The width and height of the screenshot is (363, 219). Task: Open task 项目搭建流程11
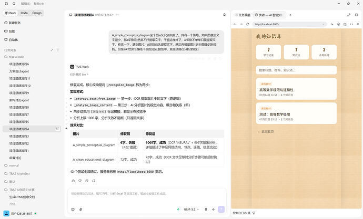19,79
